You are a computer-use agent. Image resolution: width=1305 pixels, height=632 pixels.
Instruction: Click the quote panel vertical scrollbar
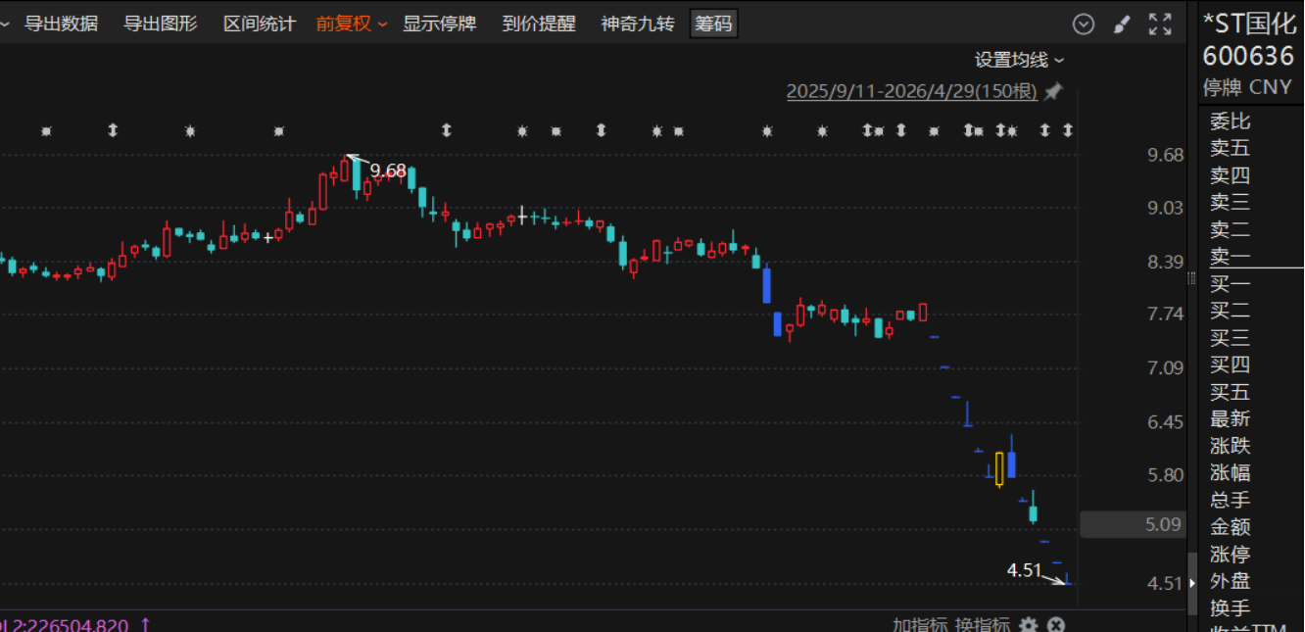click(1192, 583)
